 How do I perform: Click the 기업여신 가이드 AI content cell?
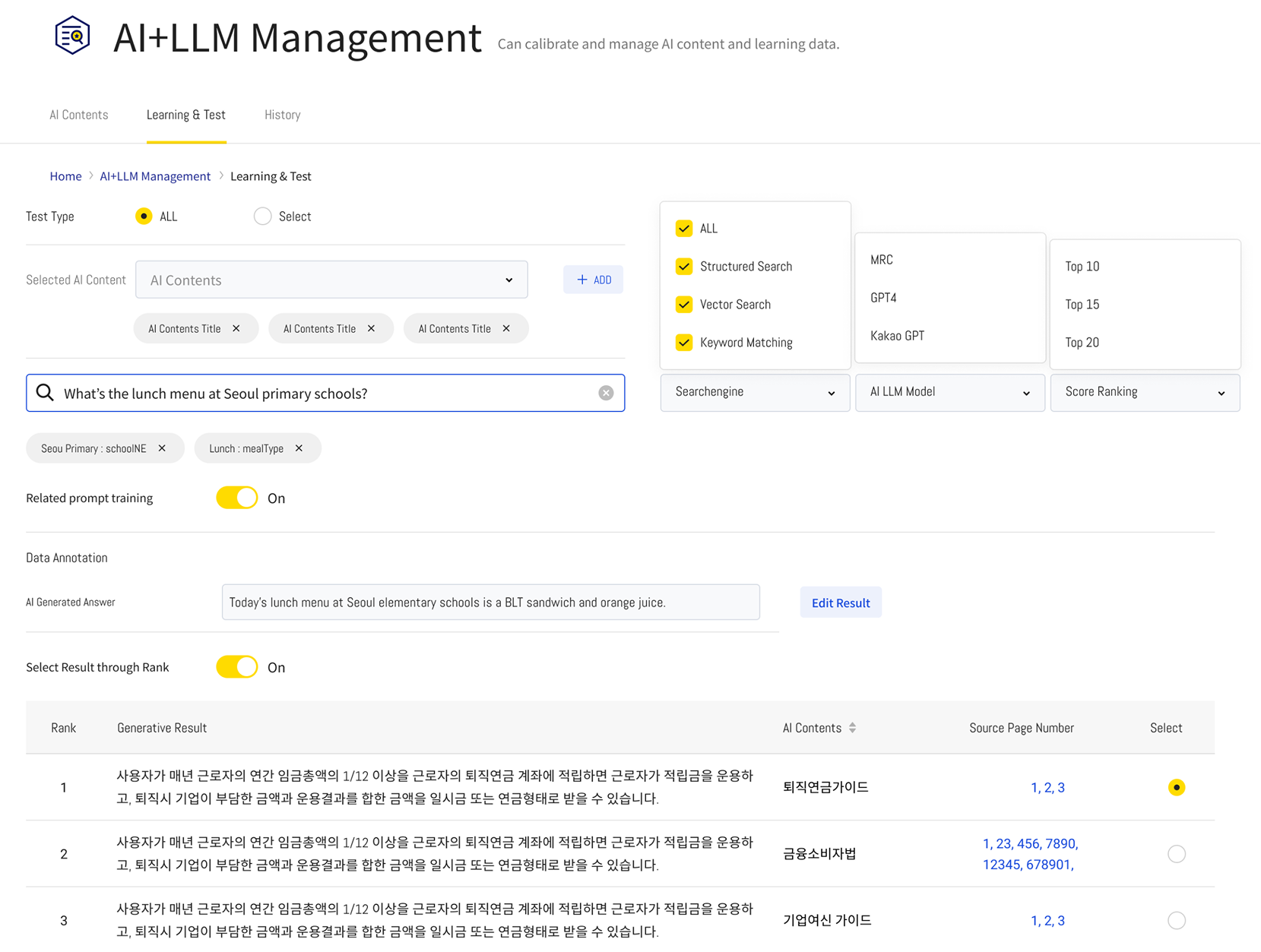(827, 920)
